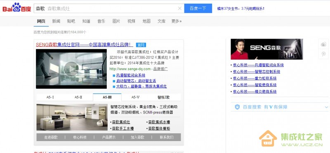The image size is (330, 153).
Task: Select the A5-V product tab
Action: (135, 97)
